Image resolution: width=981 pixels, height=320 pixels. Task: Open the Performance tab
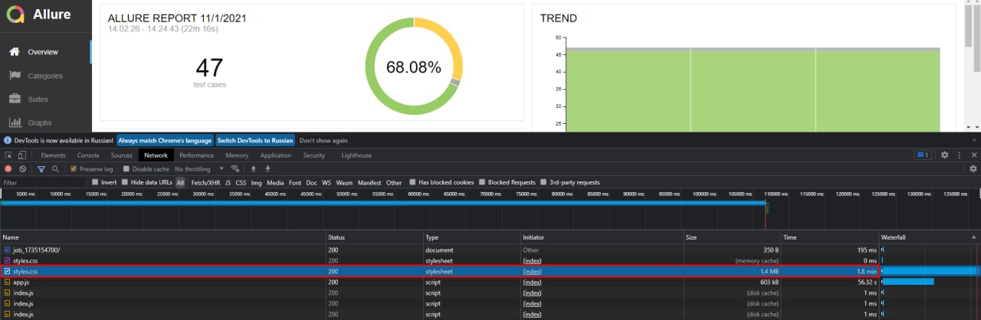[196, 155]
